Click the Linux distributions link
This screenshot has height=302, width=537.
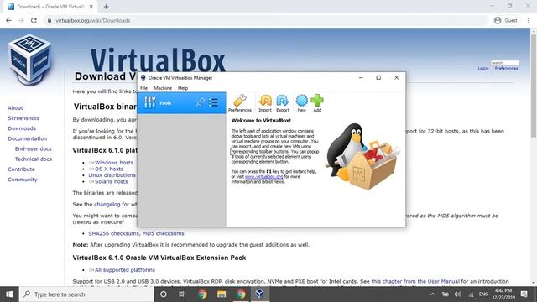(112, 175)
